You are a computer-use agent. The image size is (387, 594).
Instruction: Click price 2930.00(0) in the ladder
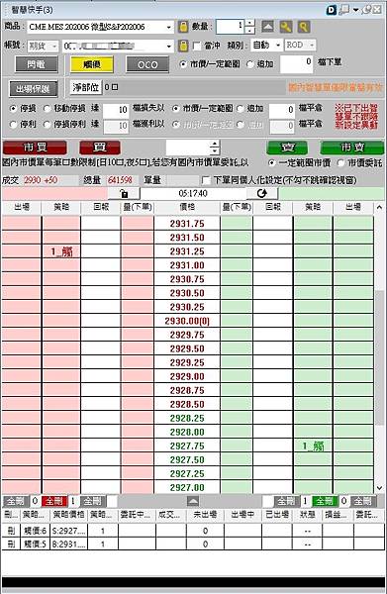pyautogui.click(x=187, y=321)
